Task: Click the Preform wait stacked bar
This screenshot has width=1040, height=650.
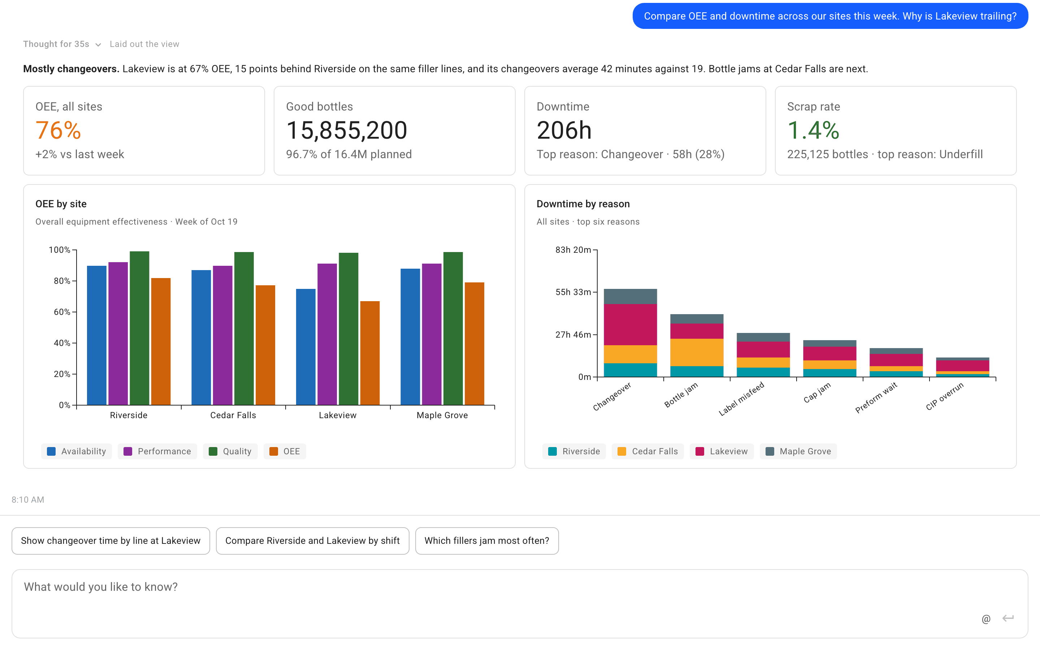Action: pyautogui.click(x=896, y=363)
